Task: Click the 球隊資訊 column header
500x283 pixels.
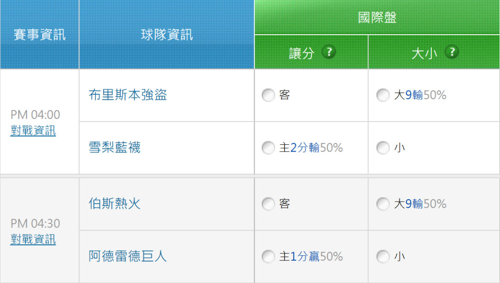Action: (167, 35)
